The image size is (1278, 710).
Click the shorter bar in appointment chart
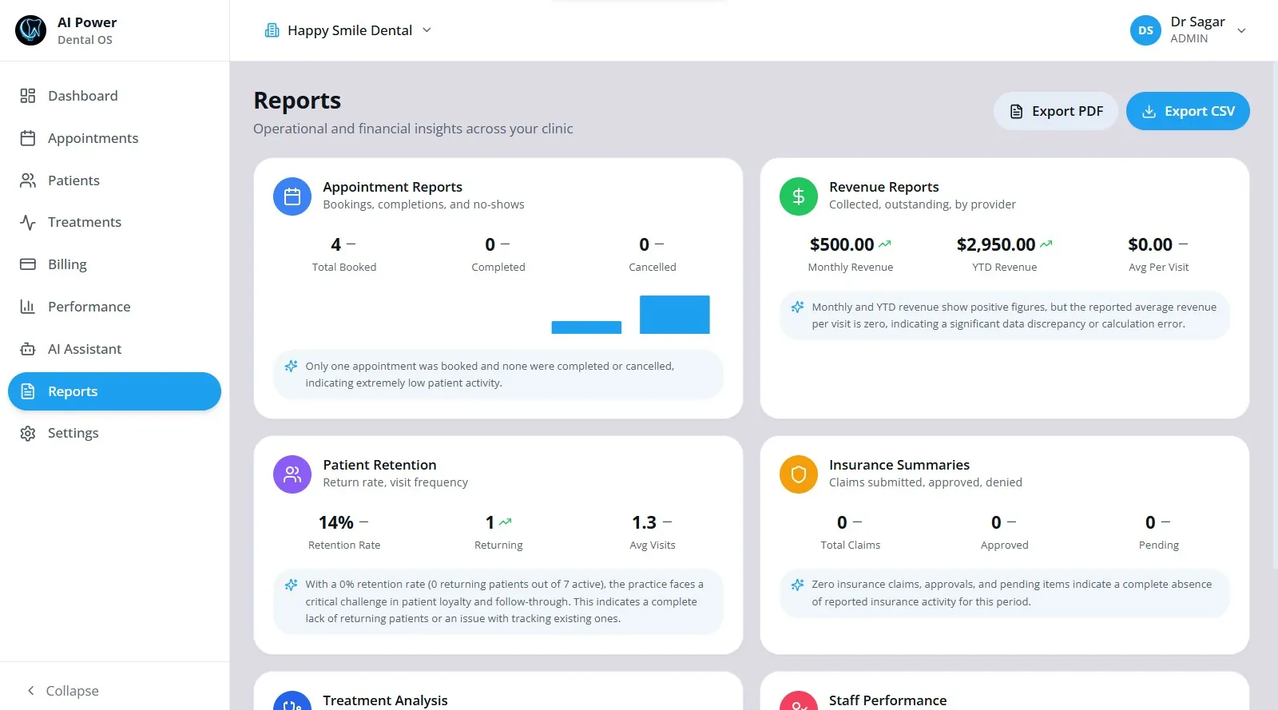coord(586,327)
